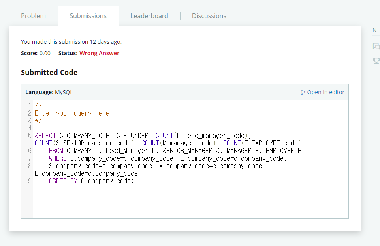Click the ORDER BY keywords in line 9
The image size is (380, 246).
point(63,181)
